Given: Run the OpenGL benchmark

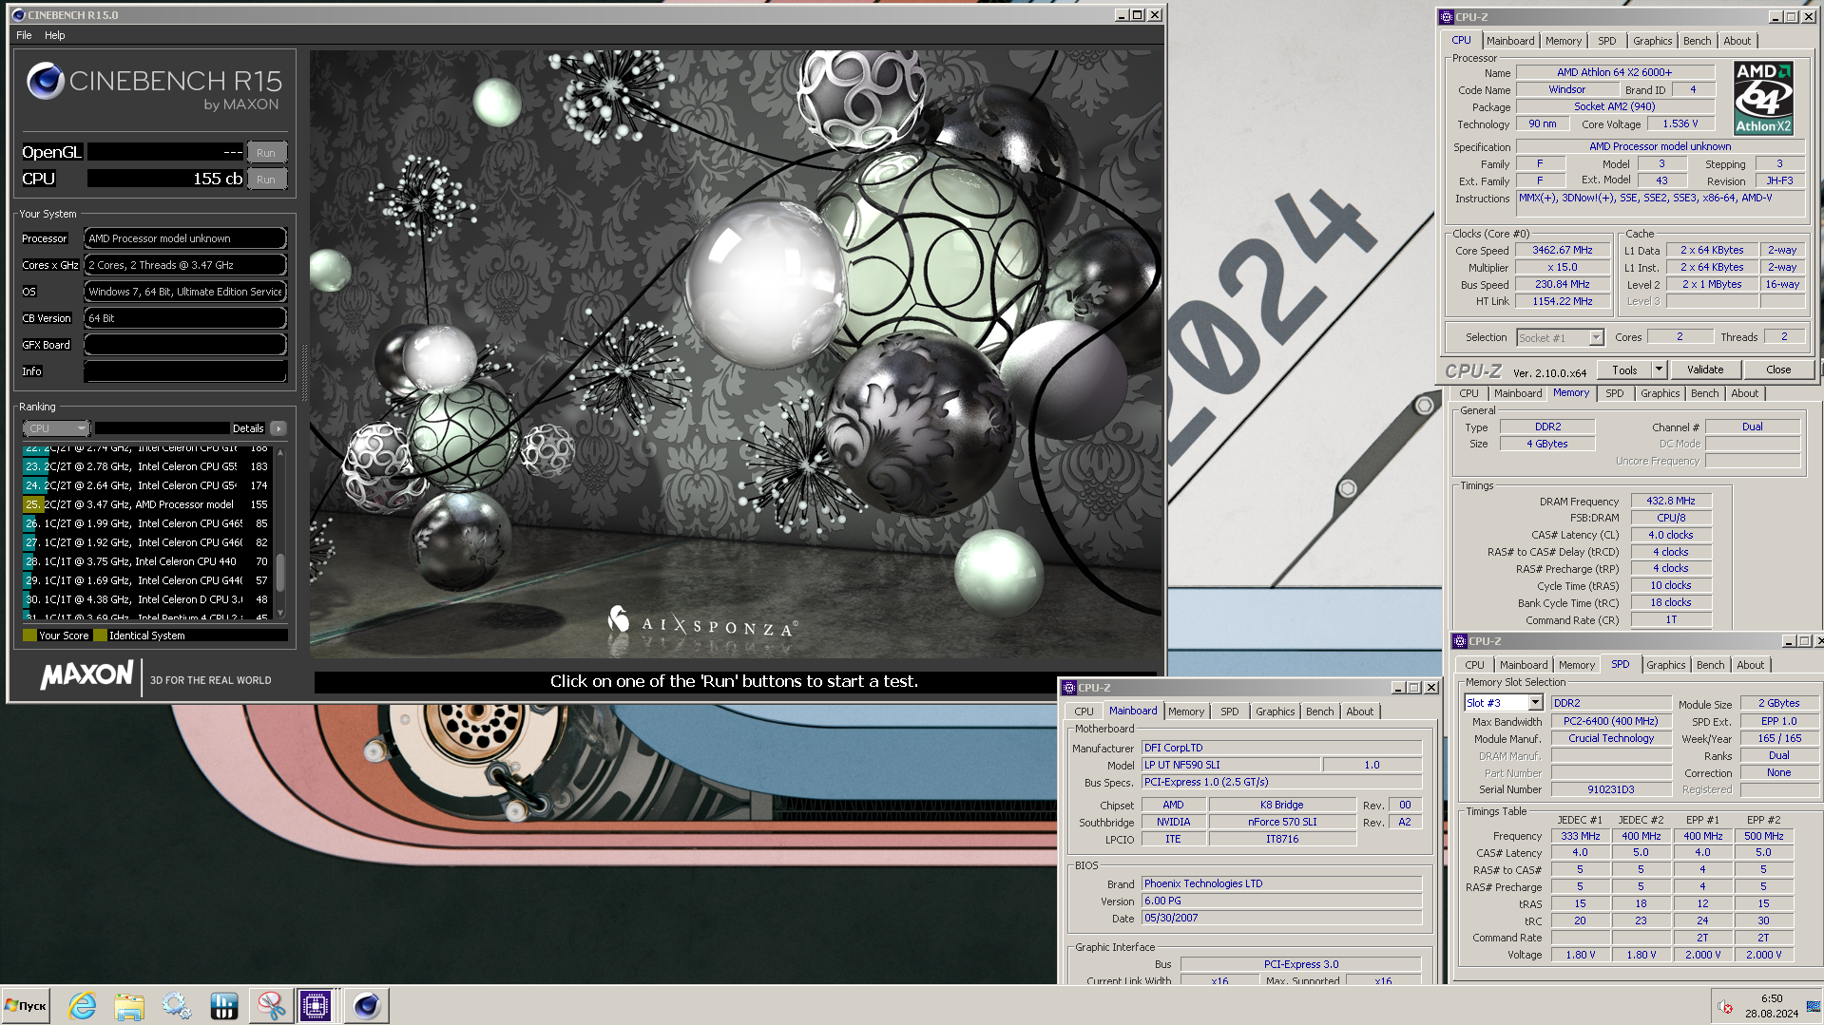Looking at the screenshot, I should coord(266,152).
